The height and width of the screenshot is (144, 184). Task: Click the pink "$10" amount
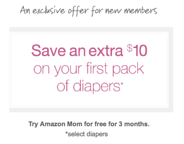[x=137, y=50]
